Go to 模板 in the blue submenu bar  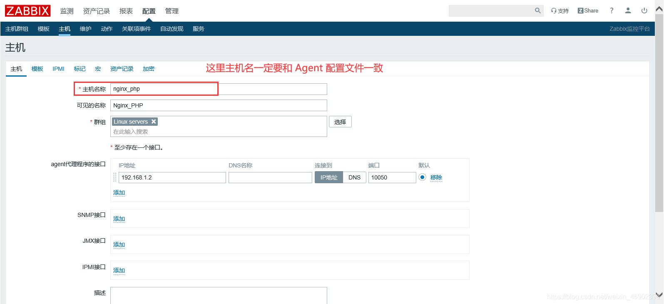44,29
